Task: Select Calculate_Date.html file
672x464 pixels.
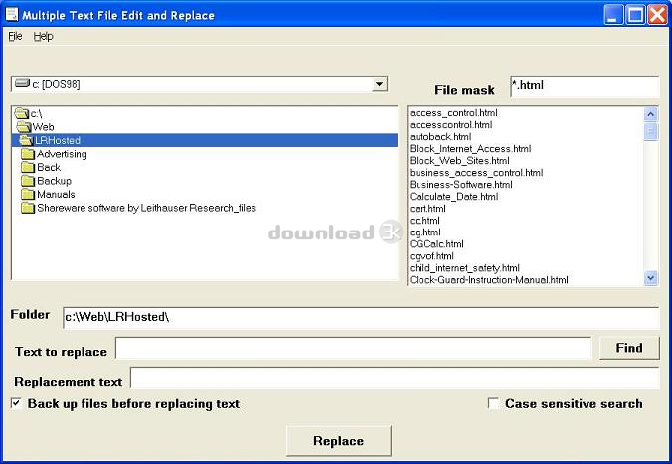Action: pyautogui.click(x=454, y=197)
